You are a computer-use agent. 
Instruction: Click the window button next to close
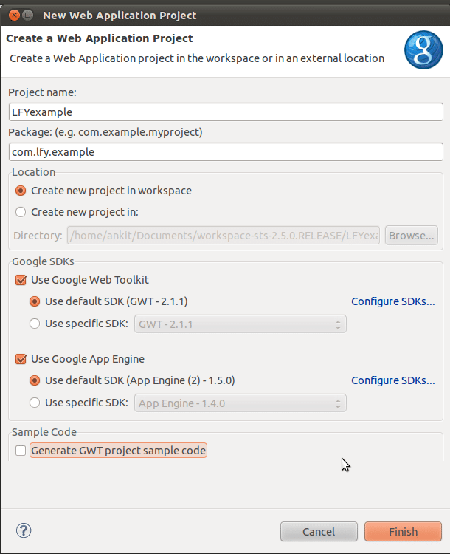27,15
